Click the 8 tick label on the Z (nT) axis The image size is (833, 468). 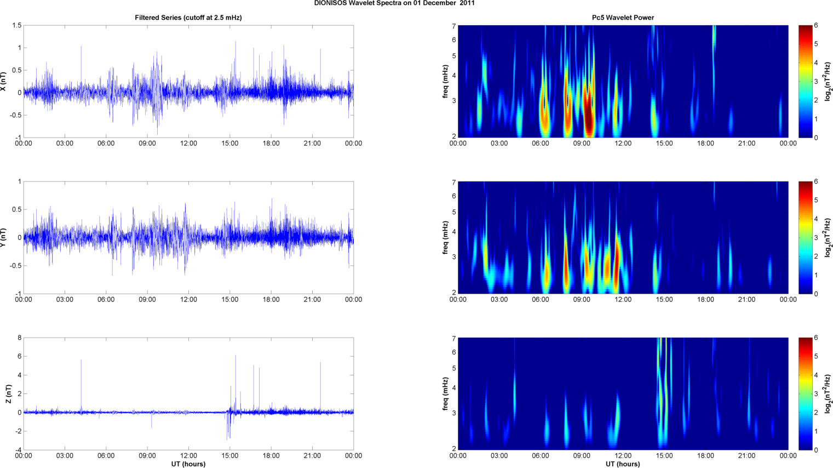click(x=19, y=338)
